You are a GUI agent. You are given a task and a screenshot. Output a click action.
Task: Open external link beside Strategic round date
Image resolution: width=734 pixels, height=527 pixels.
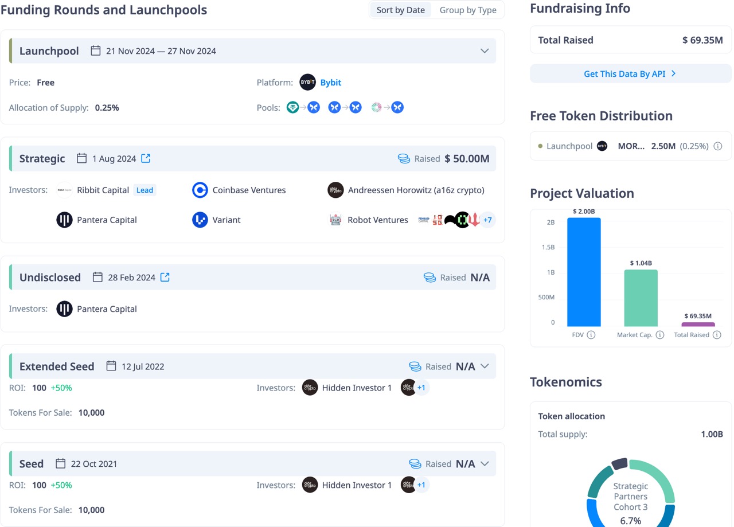pos(146,158)
